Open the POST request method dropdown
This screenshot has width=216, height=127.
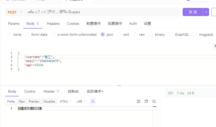[x=15, y=12]
